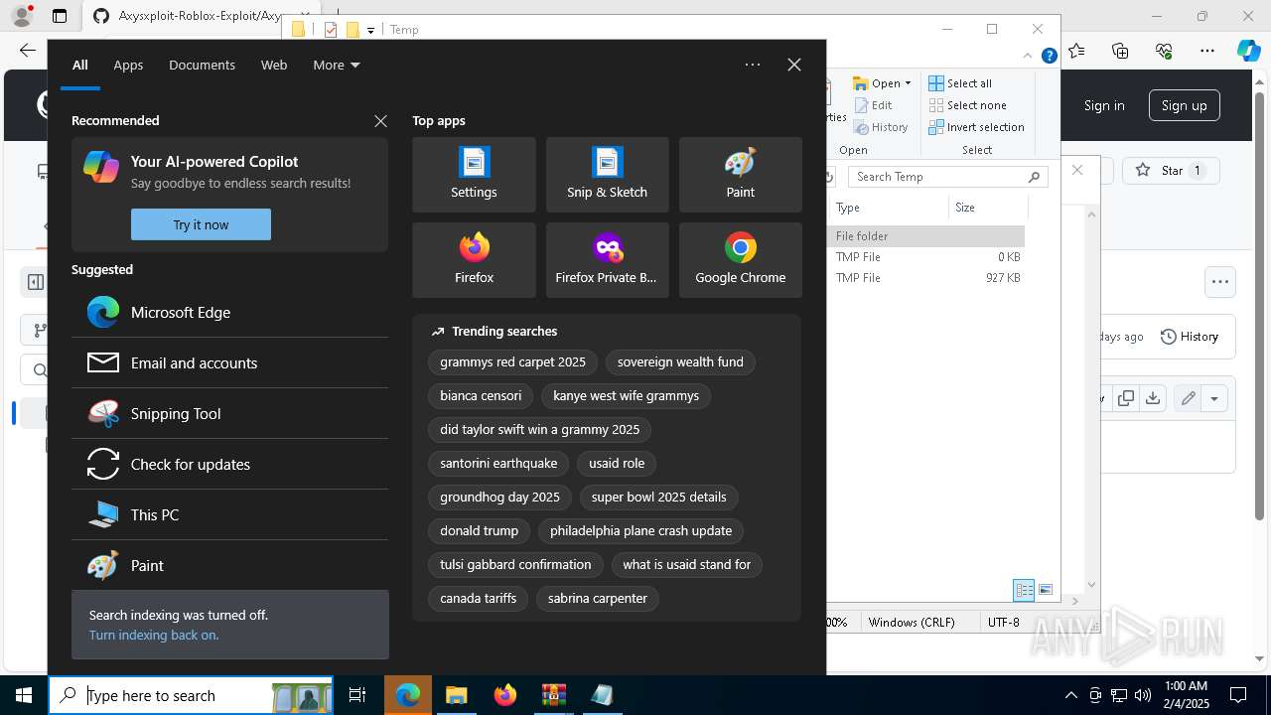Image resolution: width=1271 pixels, height=715 pixels.
Task: Close the search panel
Action: (793, 65)
